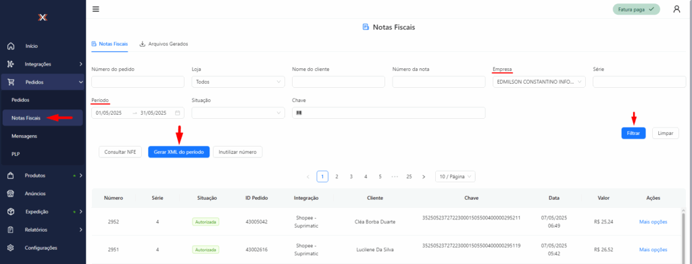Open Mais opções for note 2951
This screenshot has height=264, width=692.
[653, 250]
